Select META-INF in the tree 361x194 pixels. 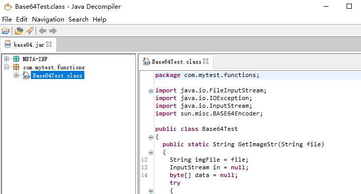[x=35, y=59]
